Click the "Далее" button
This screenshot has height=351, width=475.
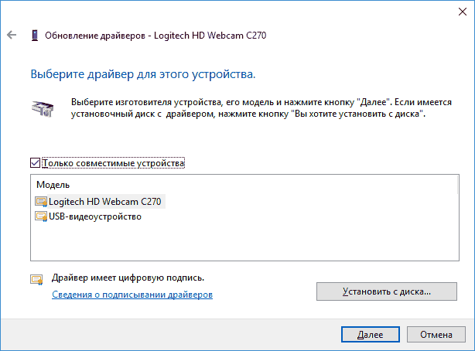click(371, 335)
